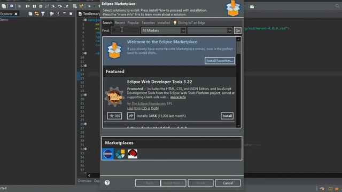Click the Suspend (pause) icon in Eclipse toolbar
Screen dimensions: 342x192
point(34,6)
